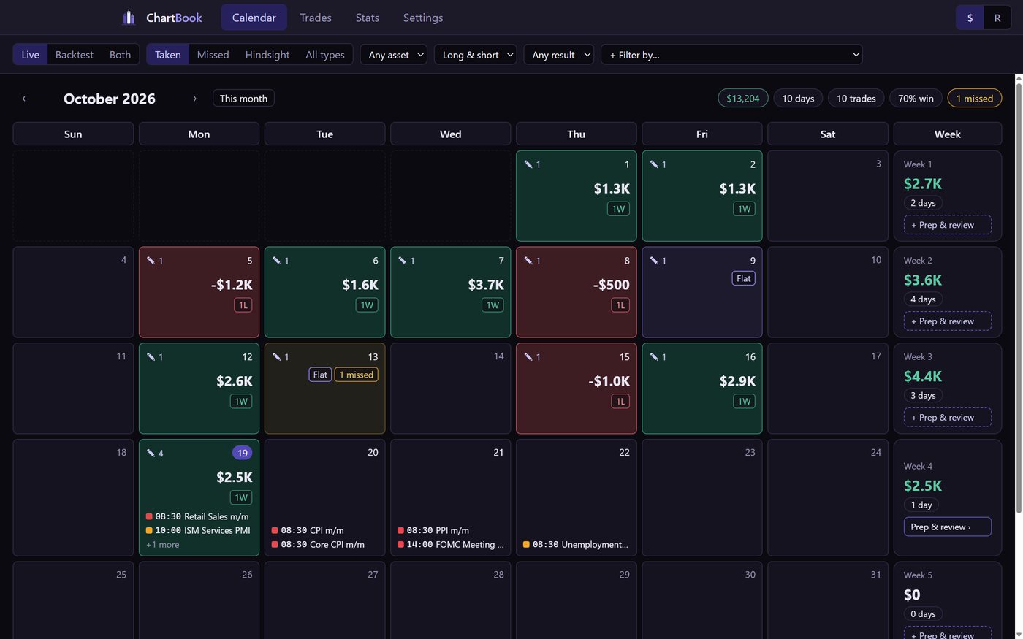The height and width of the screenshot is (639, 1023).
Task: Click the 1W tag on October 12
Action: pyautogui.click(x=241, y=402)
